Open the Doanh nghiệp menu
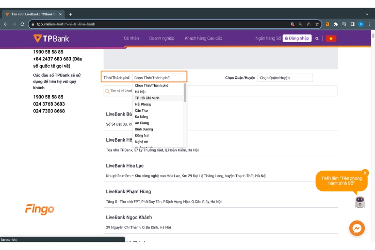This screenshot has height=250, width=375. tap(162, 38)
